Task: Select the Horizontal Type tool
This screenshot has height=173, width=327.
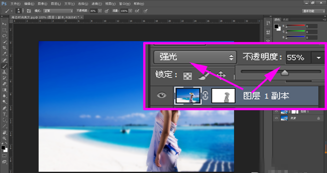Action: 5,114
